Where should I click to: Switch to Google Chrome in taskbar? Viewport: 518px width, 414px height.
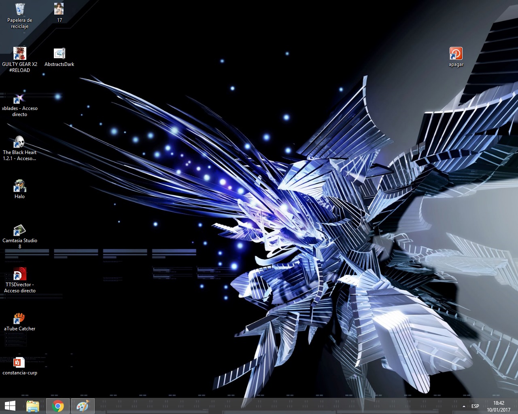click(x=58, y=406)
